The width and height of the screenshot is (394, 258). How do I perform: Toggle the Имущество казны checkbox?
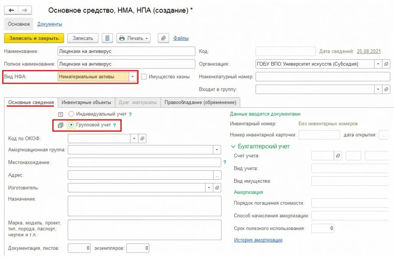click(144, 77)
